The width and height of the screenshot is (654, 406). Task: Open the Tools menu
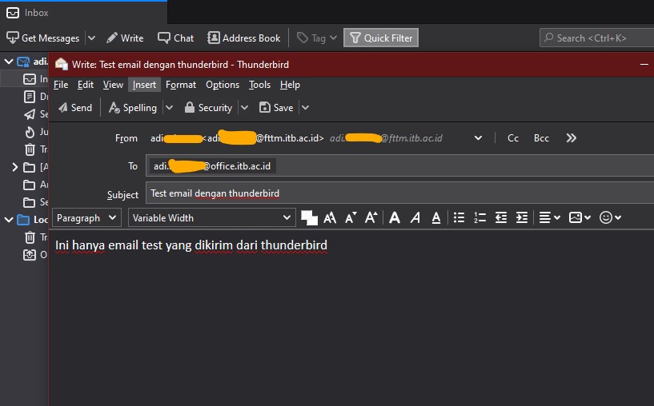(259, 85)
